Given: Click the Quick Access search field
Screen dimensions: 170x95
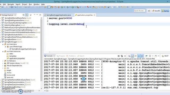Looking at the screenshot, I should (139, 11).
